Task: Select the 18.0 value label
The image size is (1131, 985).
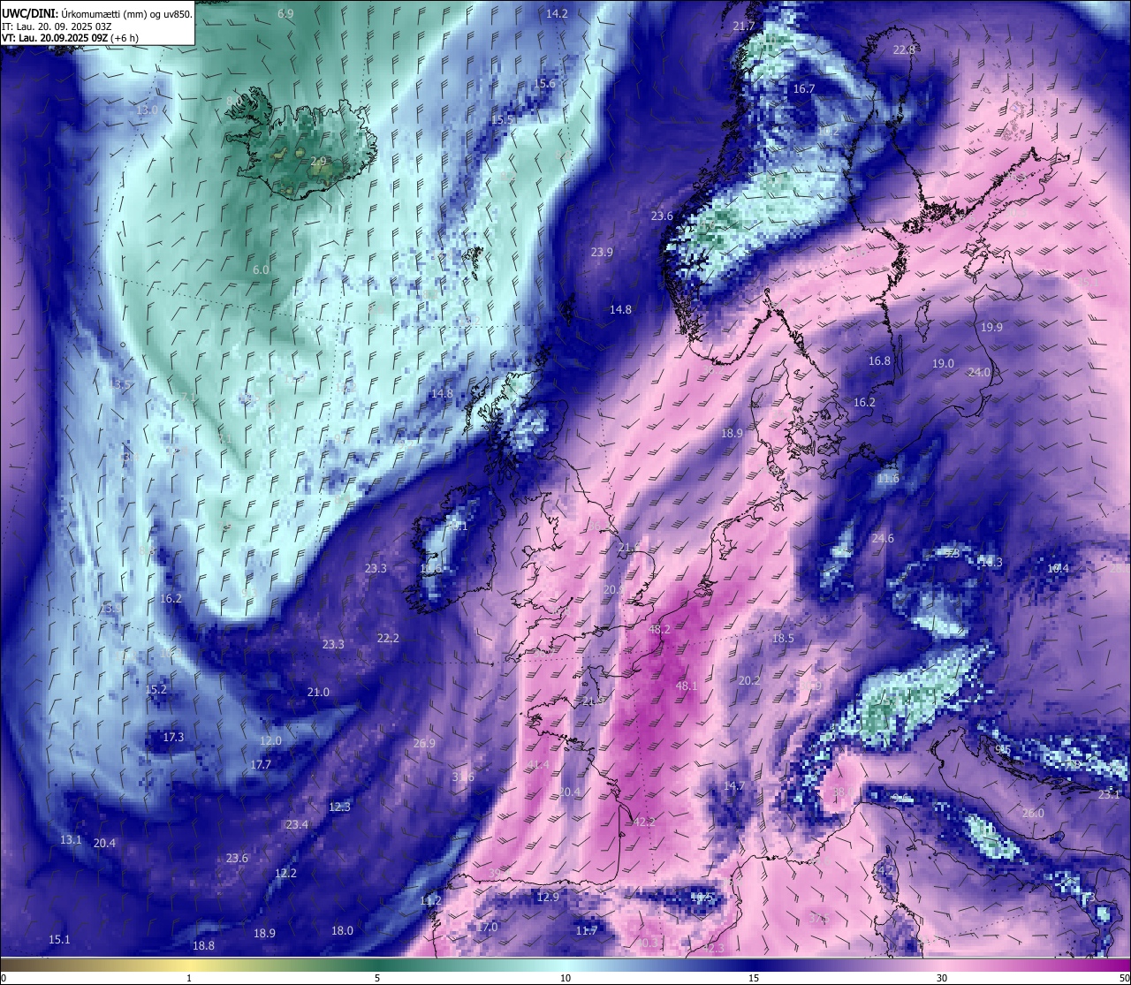Action: coord(342,930)
